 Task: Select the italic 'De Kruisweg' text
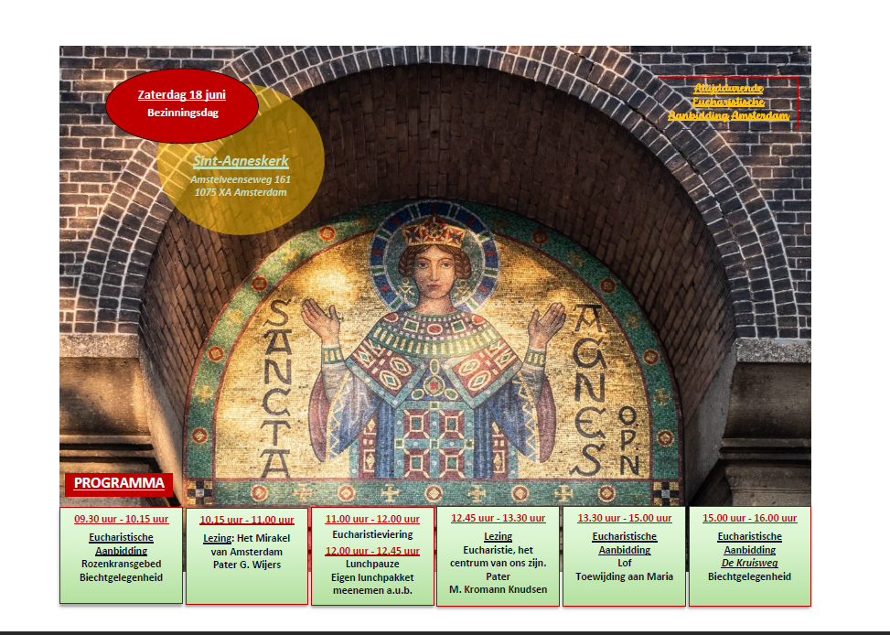[750, 563]
